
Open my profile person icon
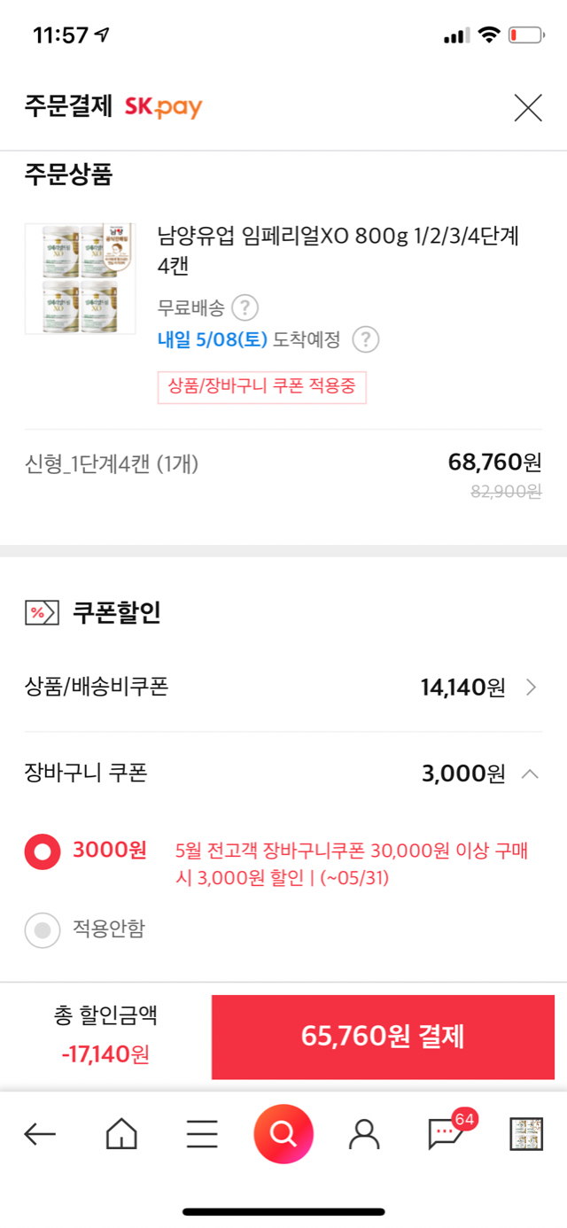pos(364,1133)
